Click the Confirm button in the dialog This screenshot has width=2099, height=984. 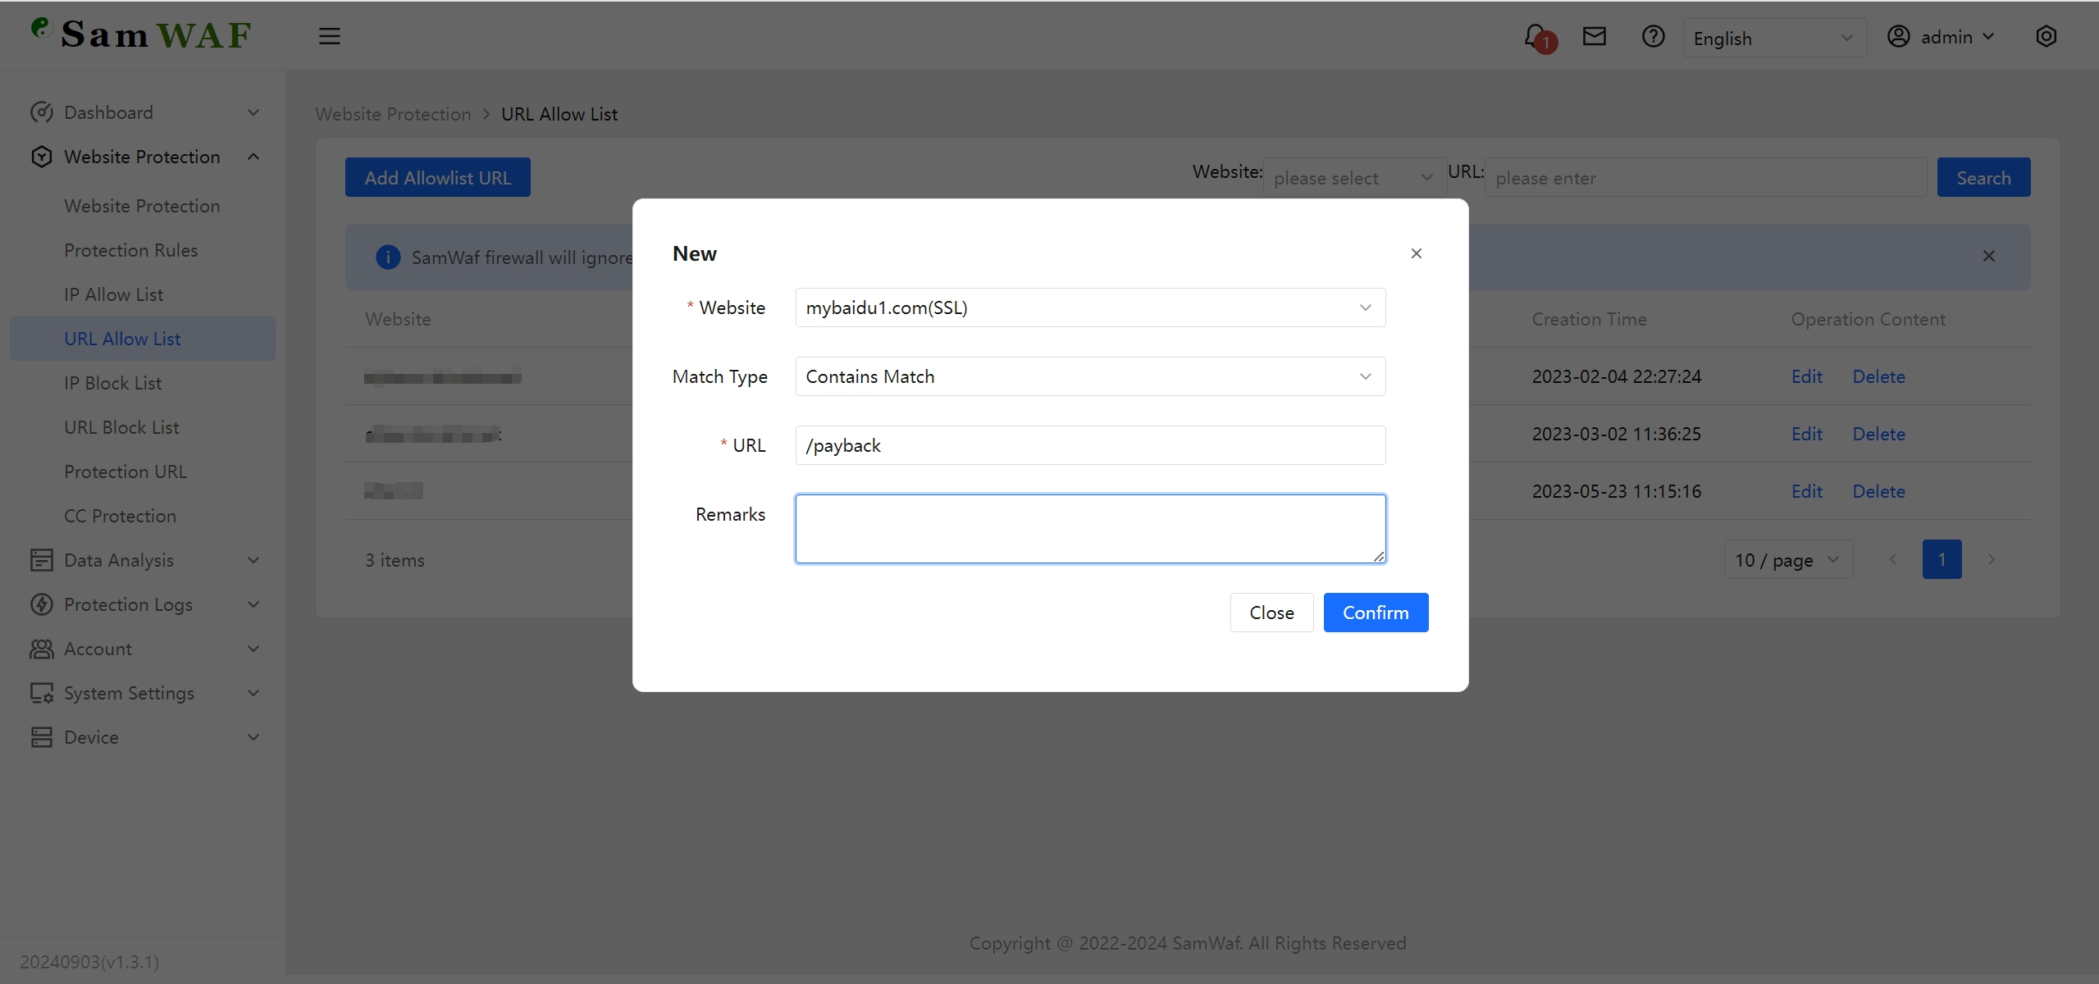coord(1376,613)
